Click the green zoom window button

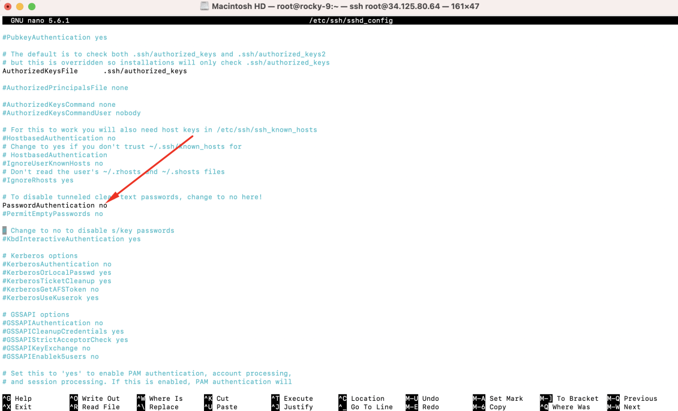[x=31, y=6]
